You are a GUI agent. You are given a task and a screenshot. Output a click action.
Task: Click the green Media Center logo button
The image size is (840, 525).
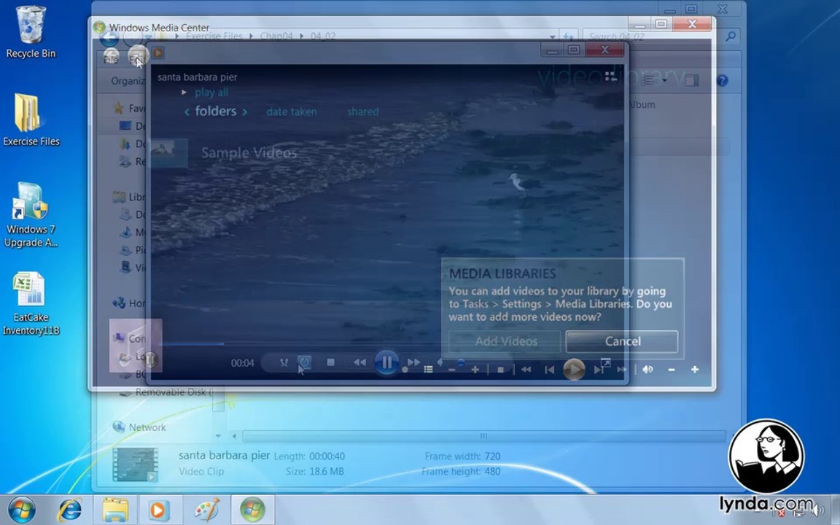[x=99, y=27]
